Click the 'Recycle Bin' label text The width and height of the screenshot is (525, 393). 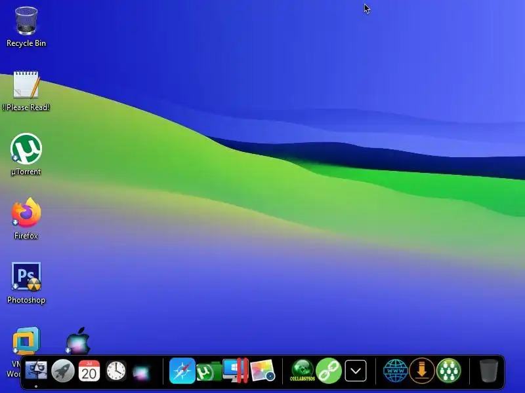26,43
